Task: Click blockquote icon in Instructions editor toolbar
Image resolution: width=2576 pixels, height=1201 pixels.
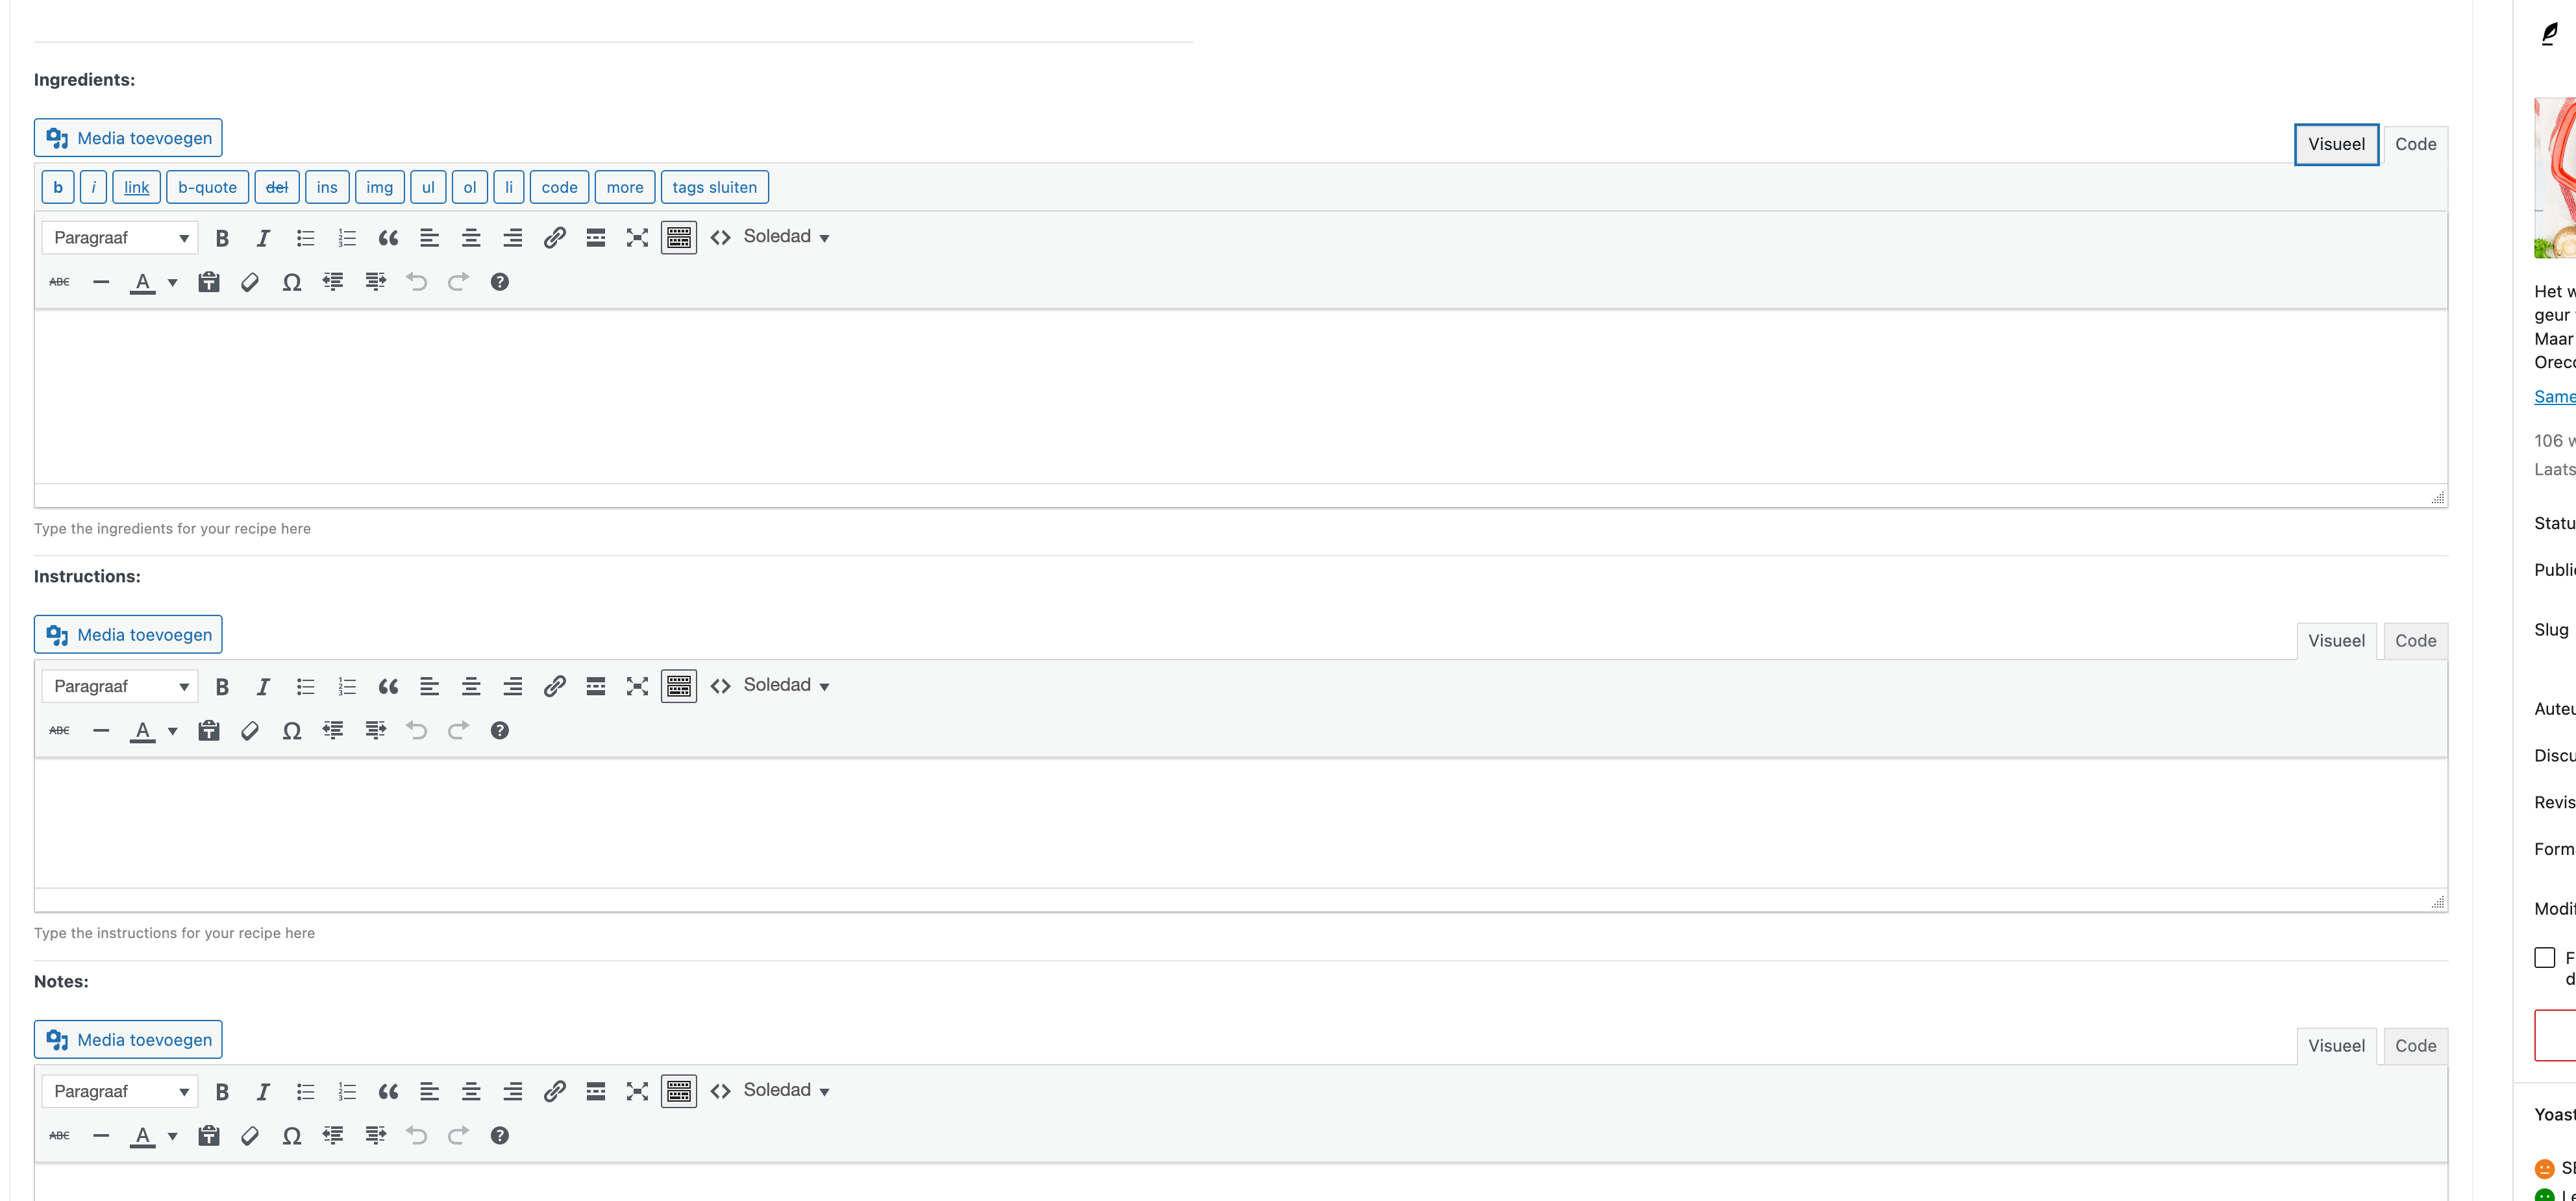Action: click(388, 686)
